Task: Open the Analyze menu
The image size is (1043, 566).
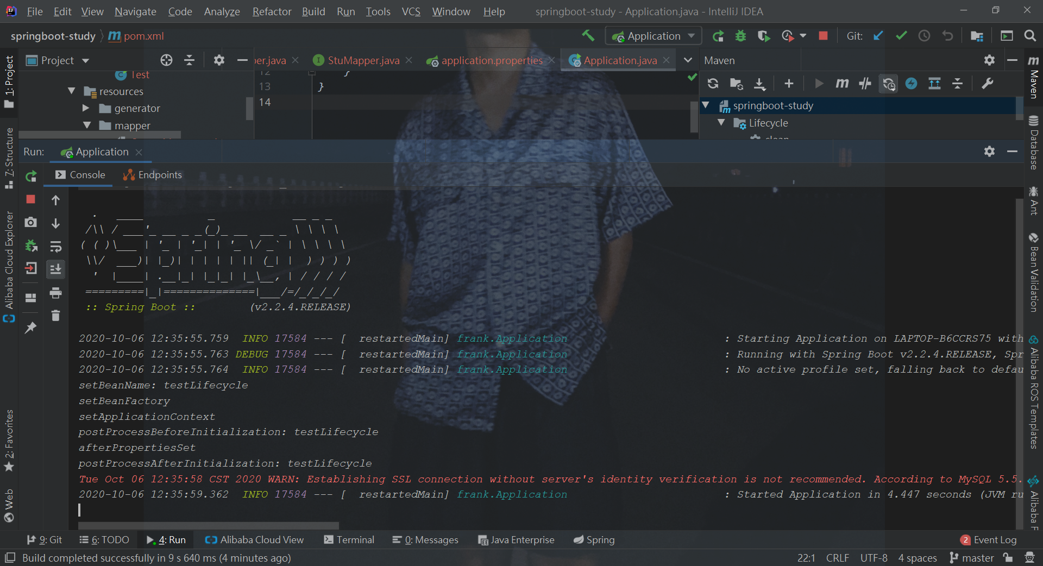Action: 222,11
